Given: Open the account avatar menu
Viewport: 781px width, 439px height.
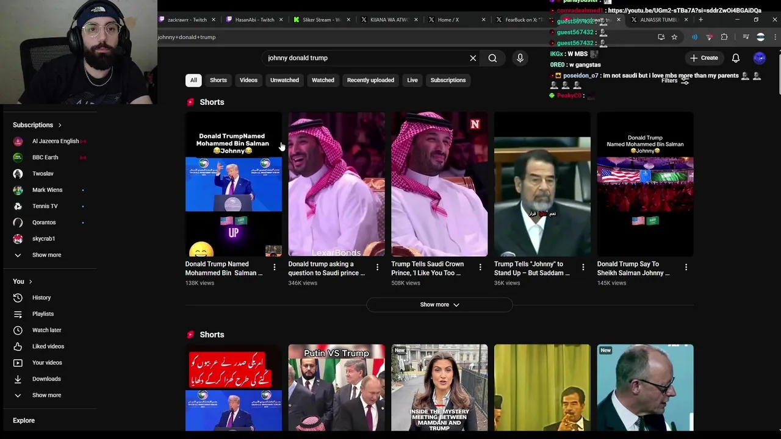Looking at the screenshot, I should (760, 58).
